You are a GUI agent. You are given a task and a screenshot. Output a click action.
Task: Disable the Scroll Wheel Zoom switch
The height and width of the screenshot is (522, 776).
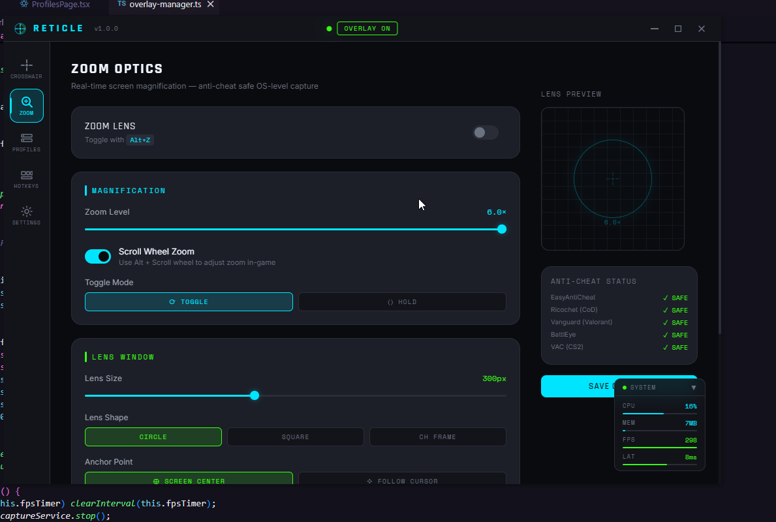(98, 256)
